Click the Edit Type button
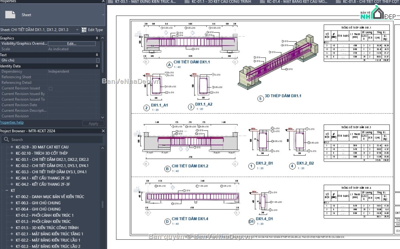This screenshot has width=400, height=249. 92,30
